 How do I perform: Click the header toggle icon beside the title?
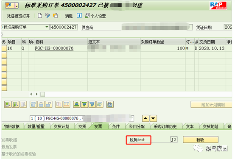pyautogui.click(x=12, y=6)
